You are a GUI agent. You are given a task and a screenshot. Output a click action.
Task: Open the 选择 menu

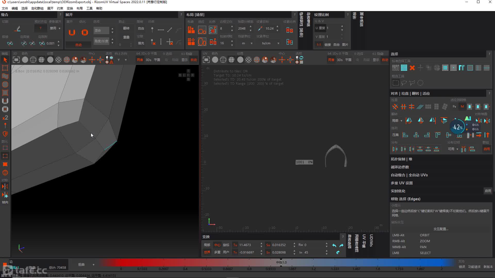(24, 8)
